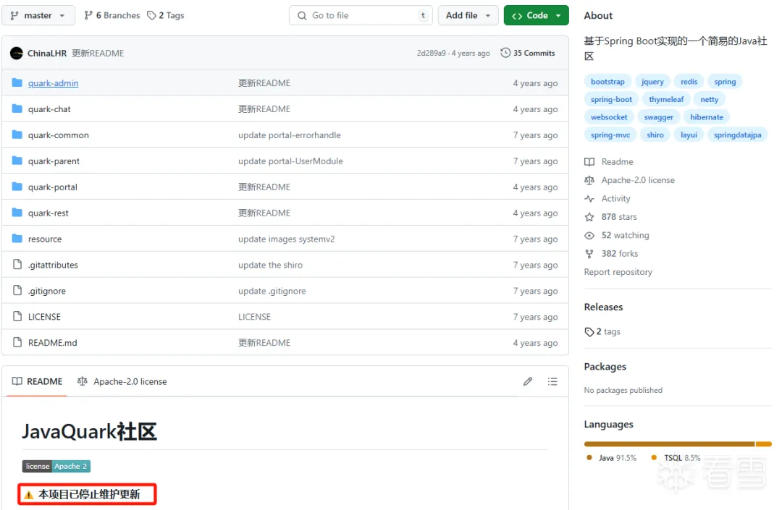Screen dimensions: 782x510
Task: Select the redis topic tag
Action: 689,81
